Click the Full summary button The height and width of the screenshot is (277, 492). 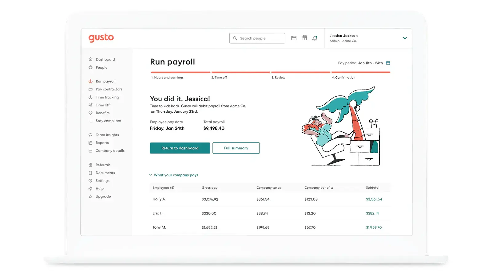tap(236, 148)
